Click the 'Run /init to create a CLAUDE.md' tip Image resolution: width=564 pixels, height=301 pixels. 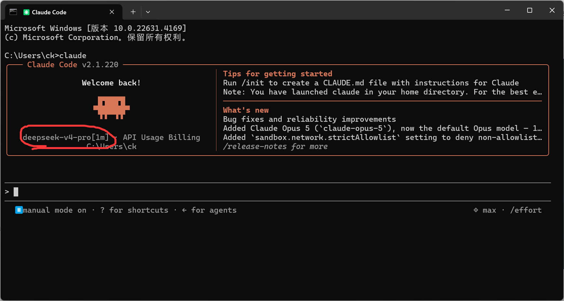(x=371, y=83)
